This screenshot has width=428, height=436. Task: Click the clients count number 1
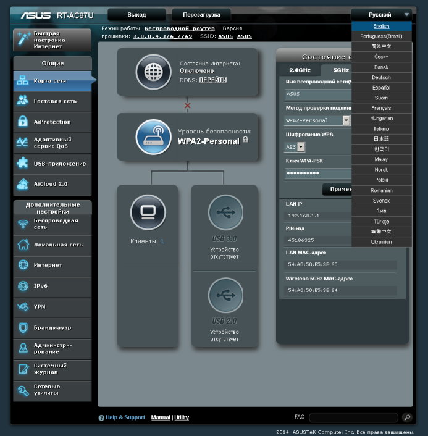coord(162,241)
